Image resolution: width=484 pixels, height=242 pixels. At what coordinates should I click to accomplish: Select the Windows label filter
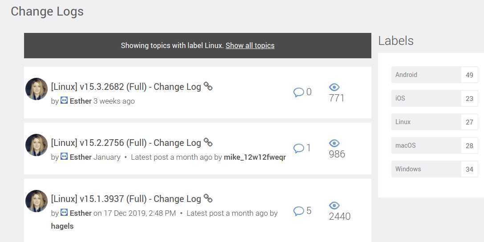(408, 169)
